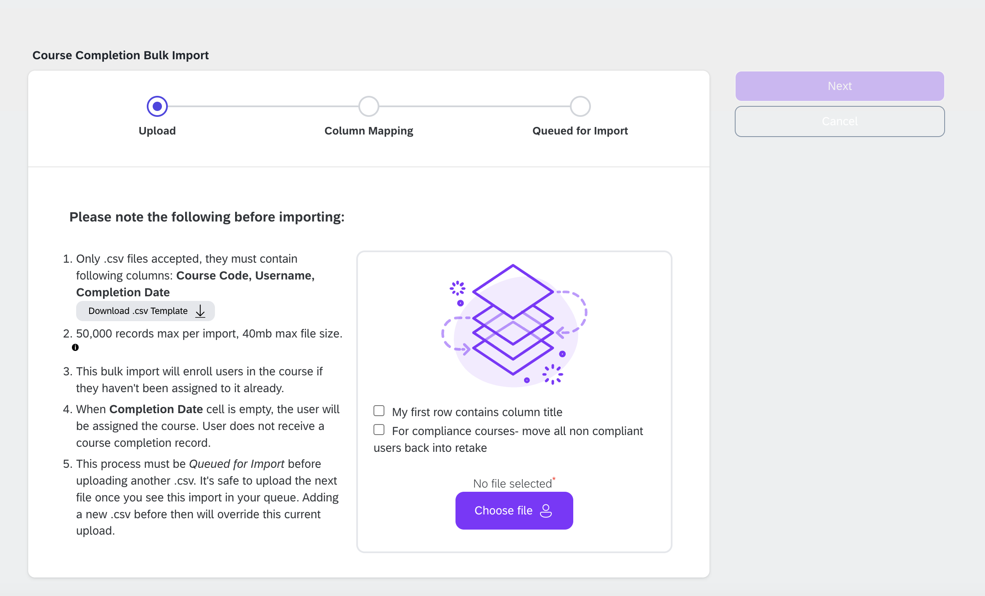Image resolution: width=985 pixels, height=596 pixels.
Task: Go to the Column Mapping step label
Action: click(369, 131)
